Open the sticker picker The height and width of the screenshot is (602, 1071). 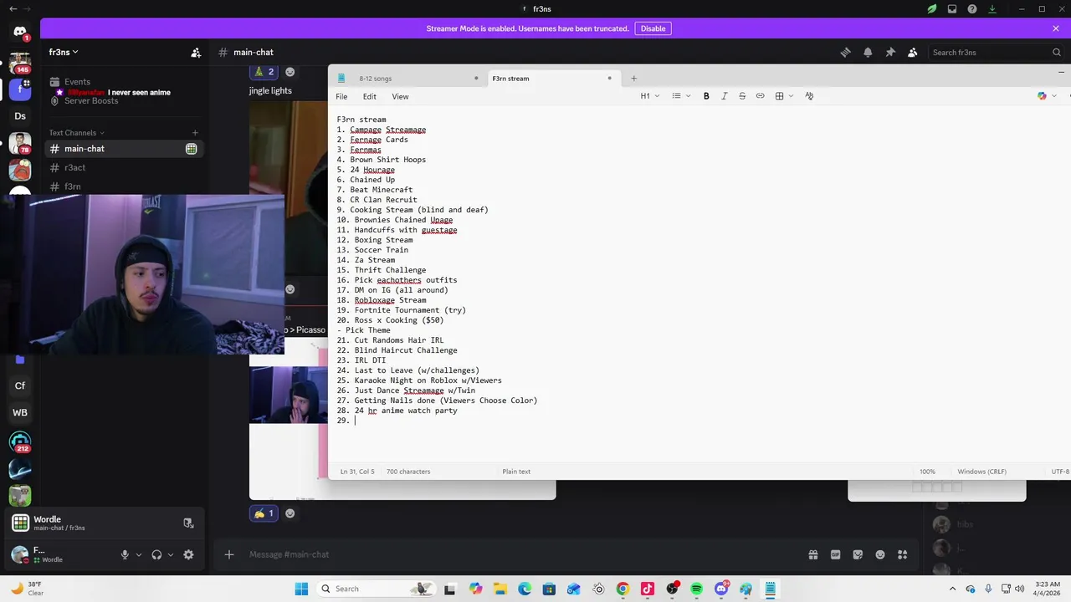pos(858,554)
